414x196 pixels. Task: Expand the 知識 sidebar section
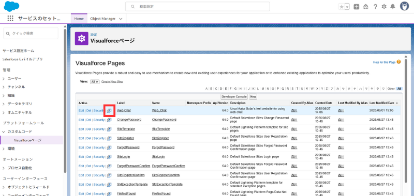4,95
